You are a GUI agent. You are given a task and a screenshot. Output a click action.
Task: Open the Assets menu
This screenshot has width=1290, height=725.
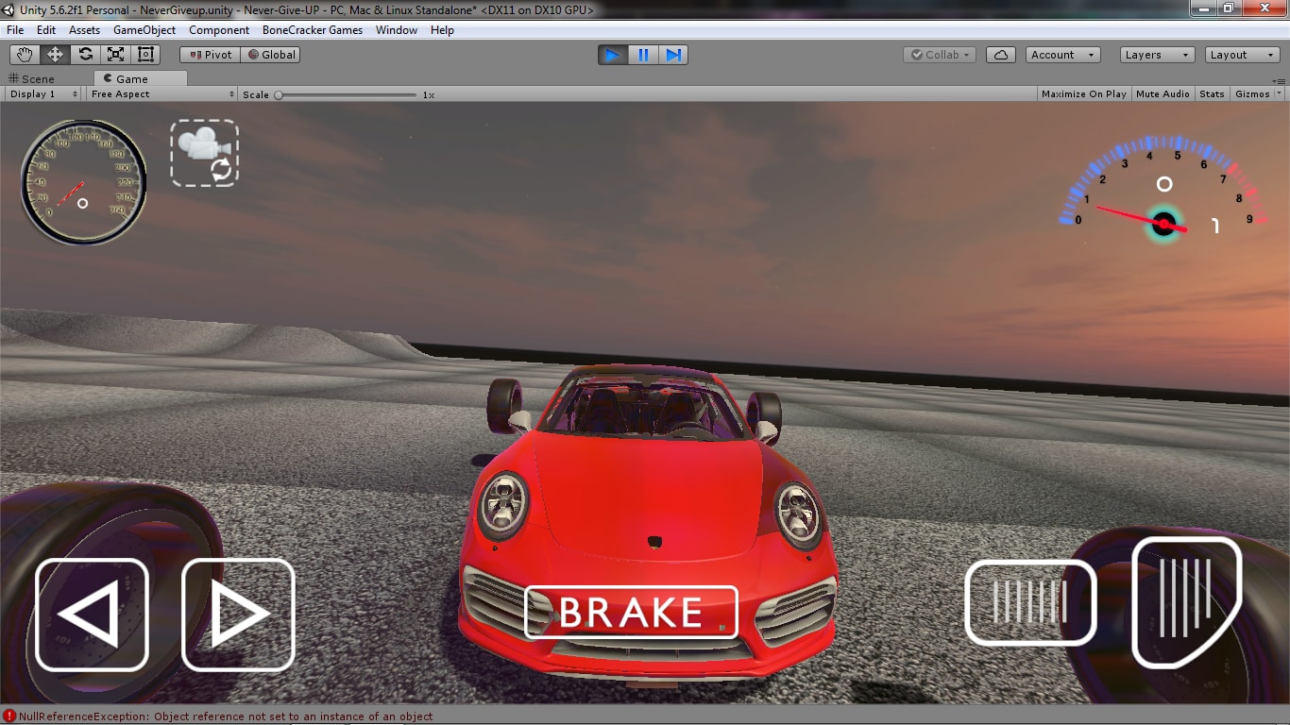[x=84, y=30]
